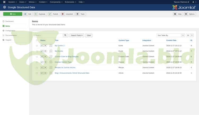
Task: Select checkbox for Custom Code for Blog Category
Action: pyautogui.click(x=37, y=57)
